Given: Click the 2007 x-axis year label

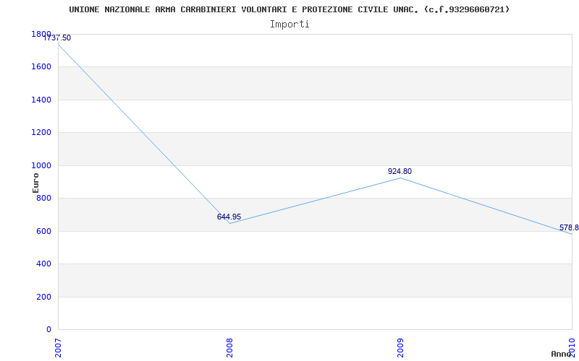Looking at the screenshot, I should [x=58, y=347].
